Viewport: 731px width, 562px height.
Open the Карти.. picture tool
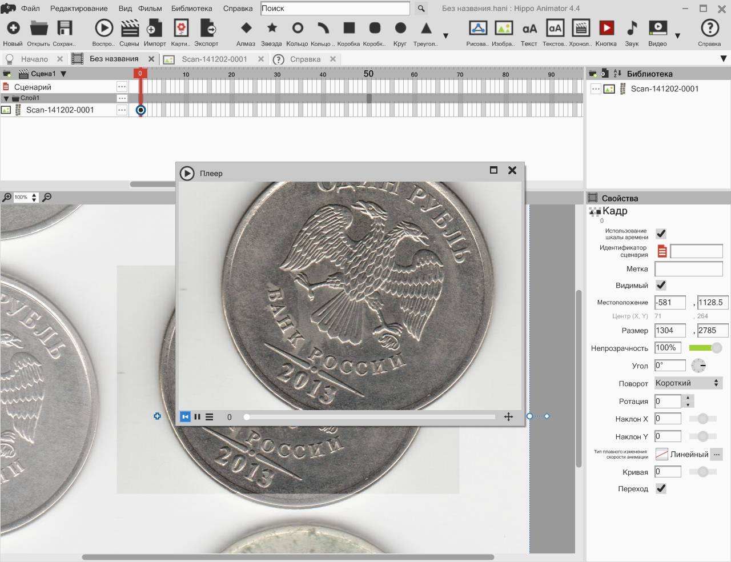[180, 28]
